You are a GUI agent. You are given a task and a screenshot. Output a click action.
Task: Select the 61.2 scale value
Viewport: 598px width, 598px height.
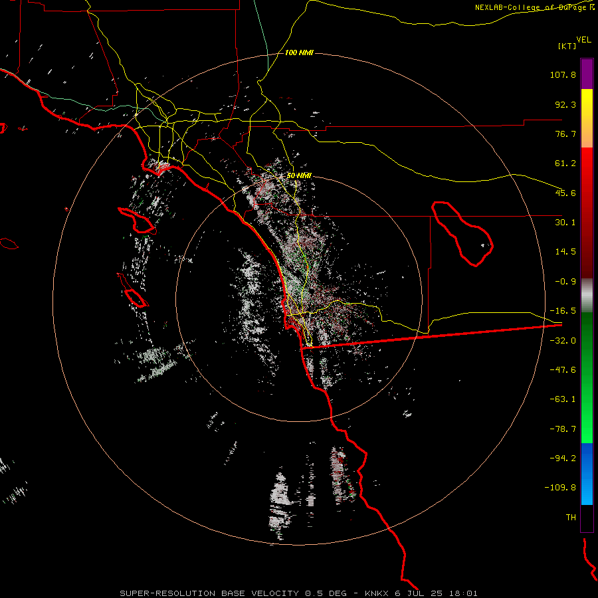click(x=565, y=163)
